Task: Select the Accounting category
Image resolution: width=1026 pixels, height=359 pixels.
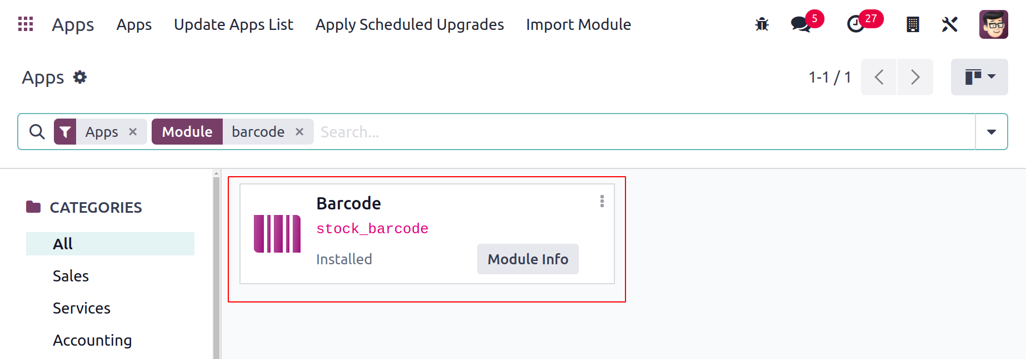Action: click(92, 340)
